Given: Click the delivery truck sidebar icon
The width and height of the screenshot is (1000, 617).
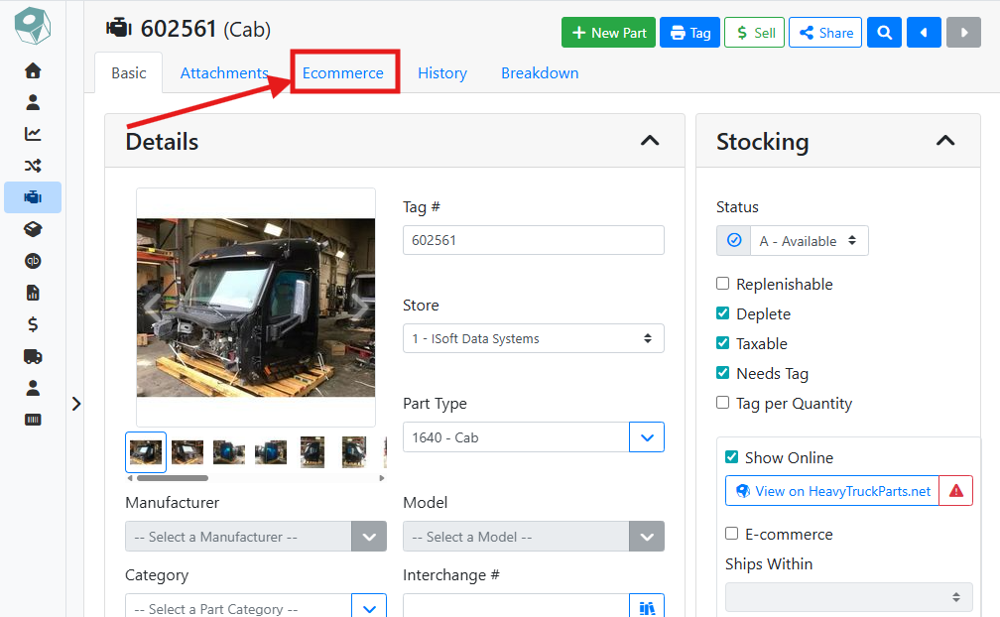Looking at the screenshot, I should pos(33,356).
